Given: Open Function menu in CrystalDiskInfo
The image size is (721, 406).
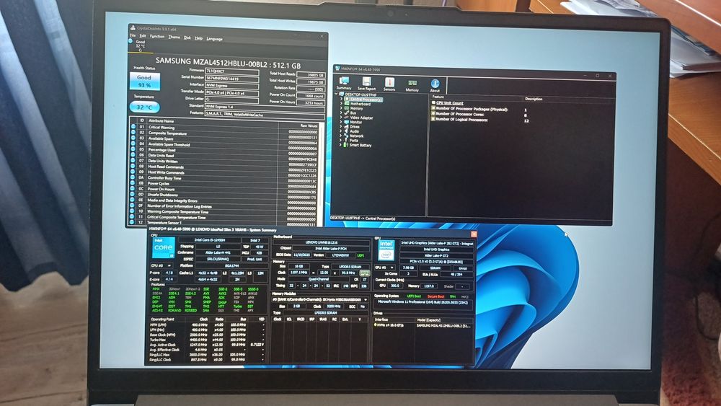Looking at the screenshot, I should point(156,36).
